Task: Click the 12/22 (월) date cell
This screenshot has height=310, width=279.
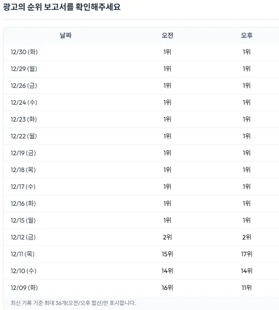Action: point(24,136)
